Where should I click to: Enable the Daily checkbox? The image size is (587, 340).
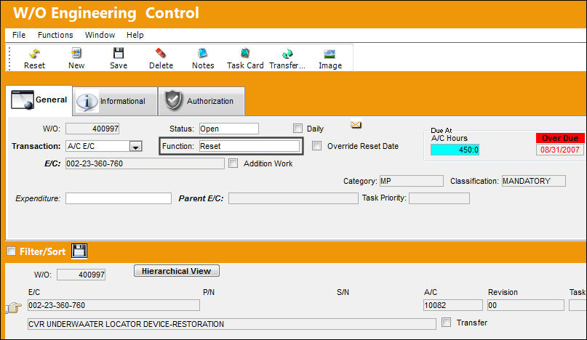coord(298,129)
